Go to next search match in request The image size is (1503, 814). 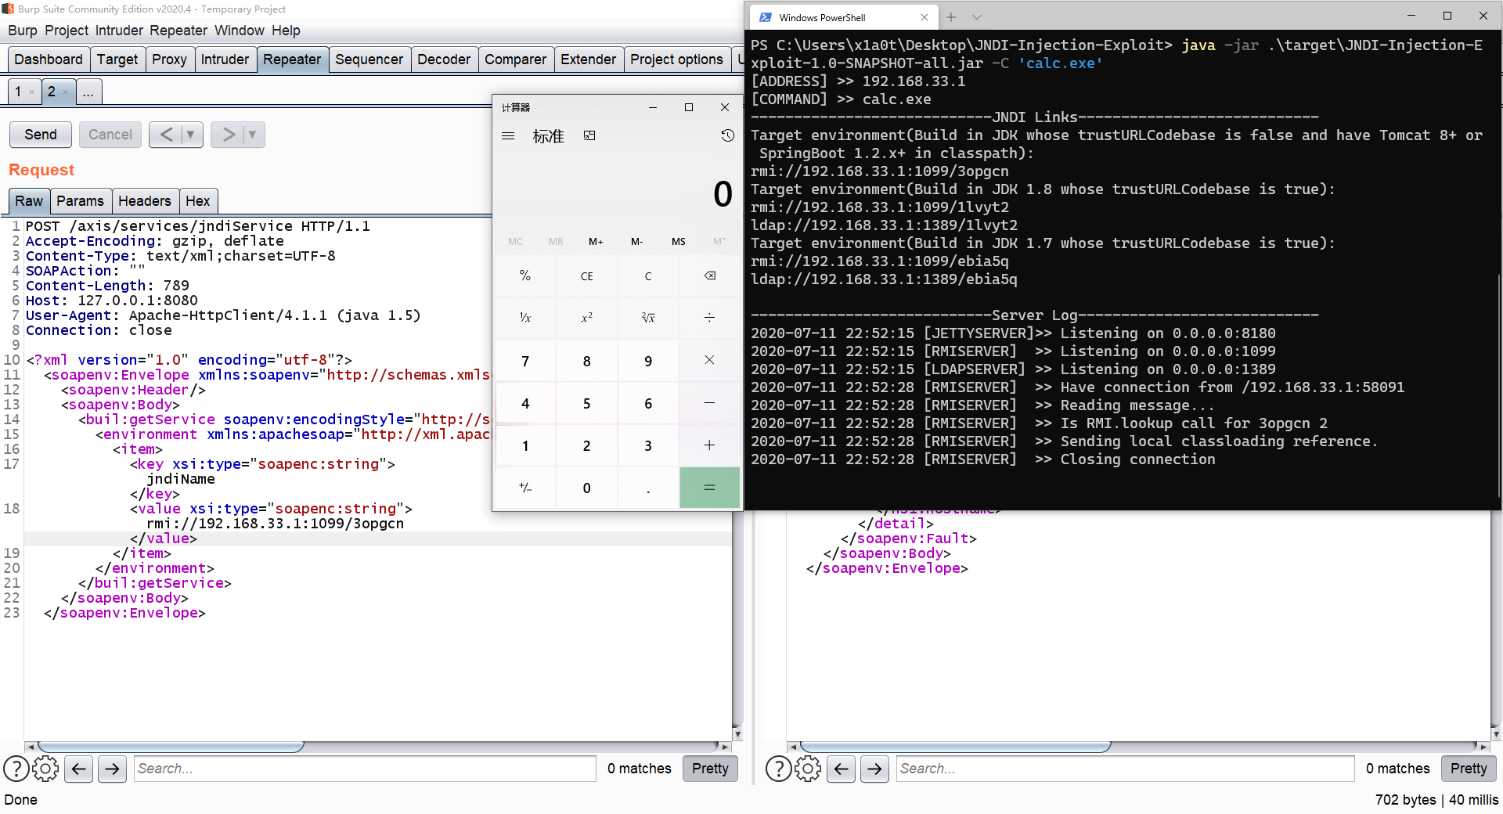click(113, 769)
